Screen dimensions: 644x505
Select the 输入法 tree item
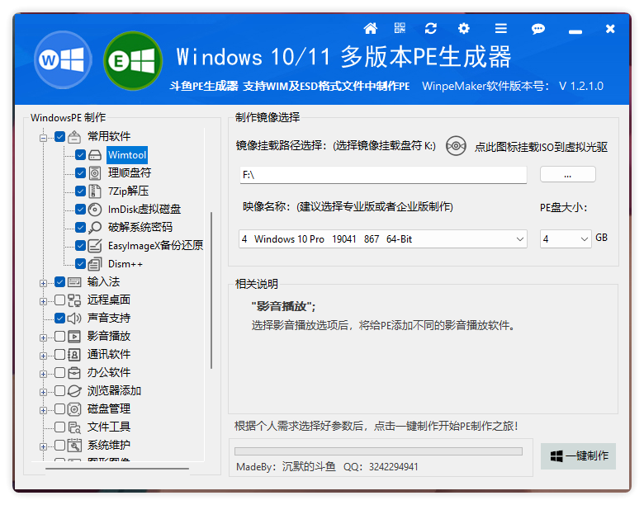pos(103,281)
